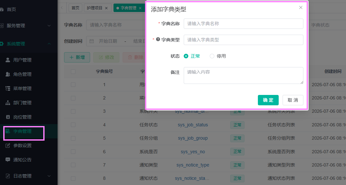Switch to the 首页 tab

(x=75, y=8)
